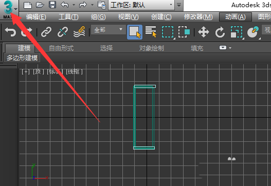Switch to the 对象绘制 ribbon tab
Viewport: 271px width, 186px height.
click(x=151, y=48)
